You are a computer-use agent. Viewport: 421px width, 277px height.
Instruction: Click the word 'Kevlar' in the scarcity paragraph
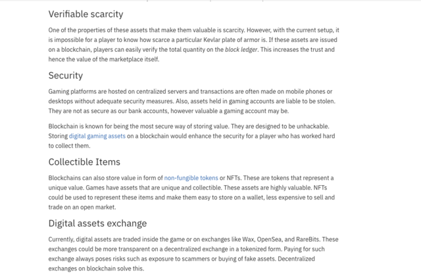coord(212,40)
